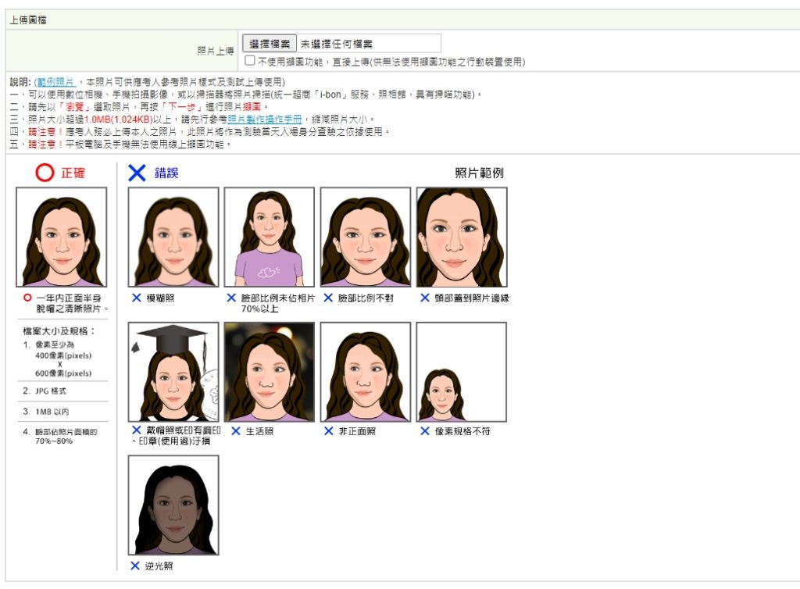The image size is (800, 589).
Task: Click the blue X beside 模糊照
Action: tap(136, 298)
